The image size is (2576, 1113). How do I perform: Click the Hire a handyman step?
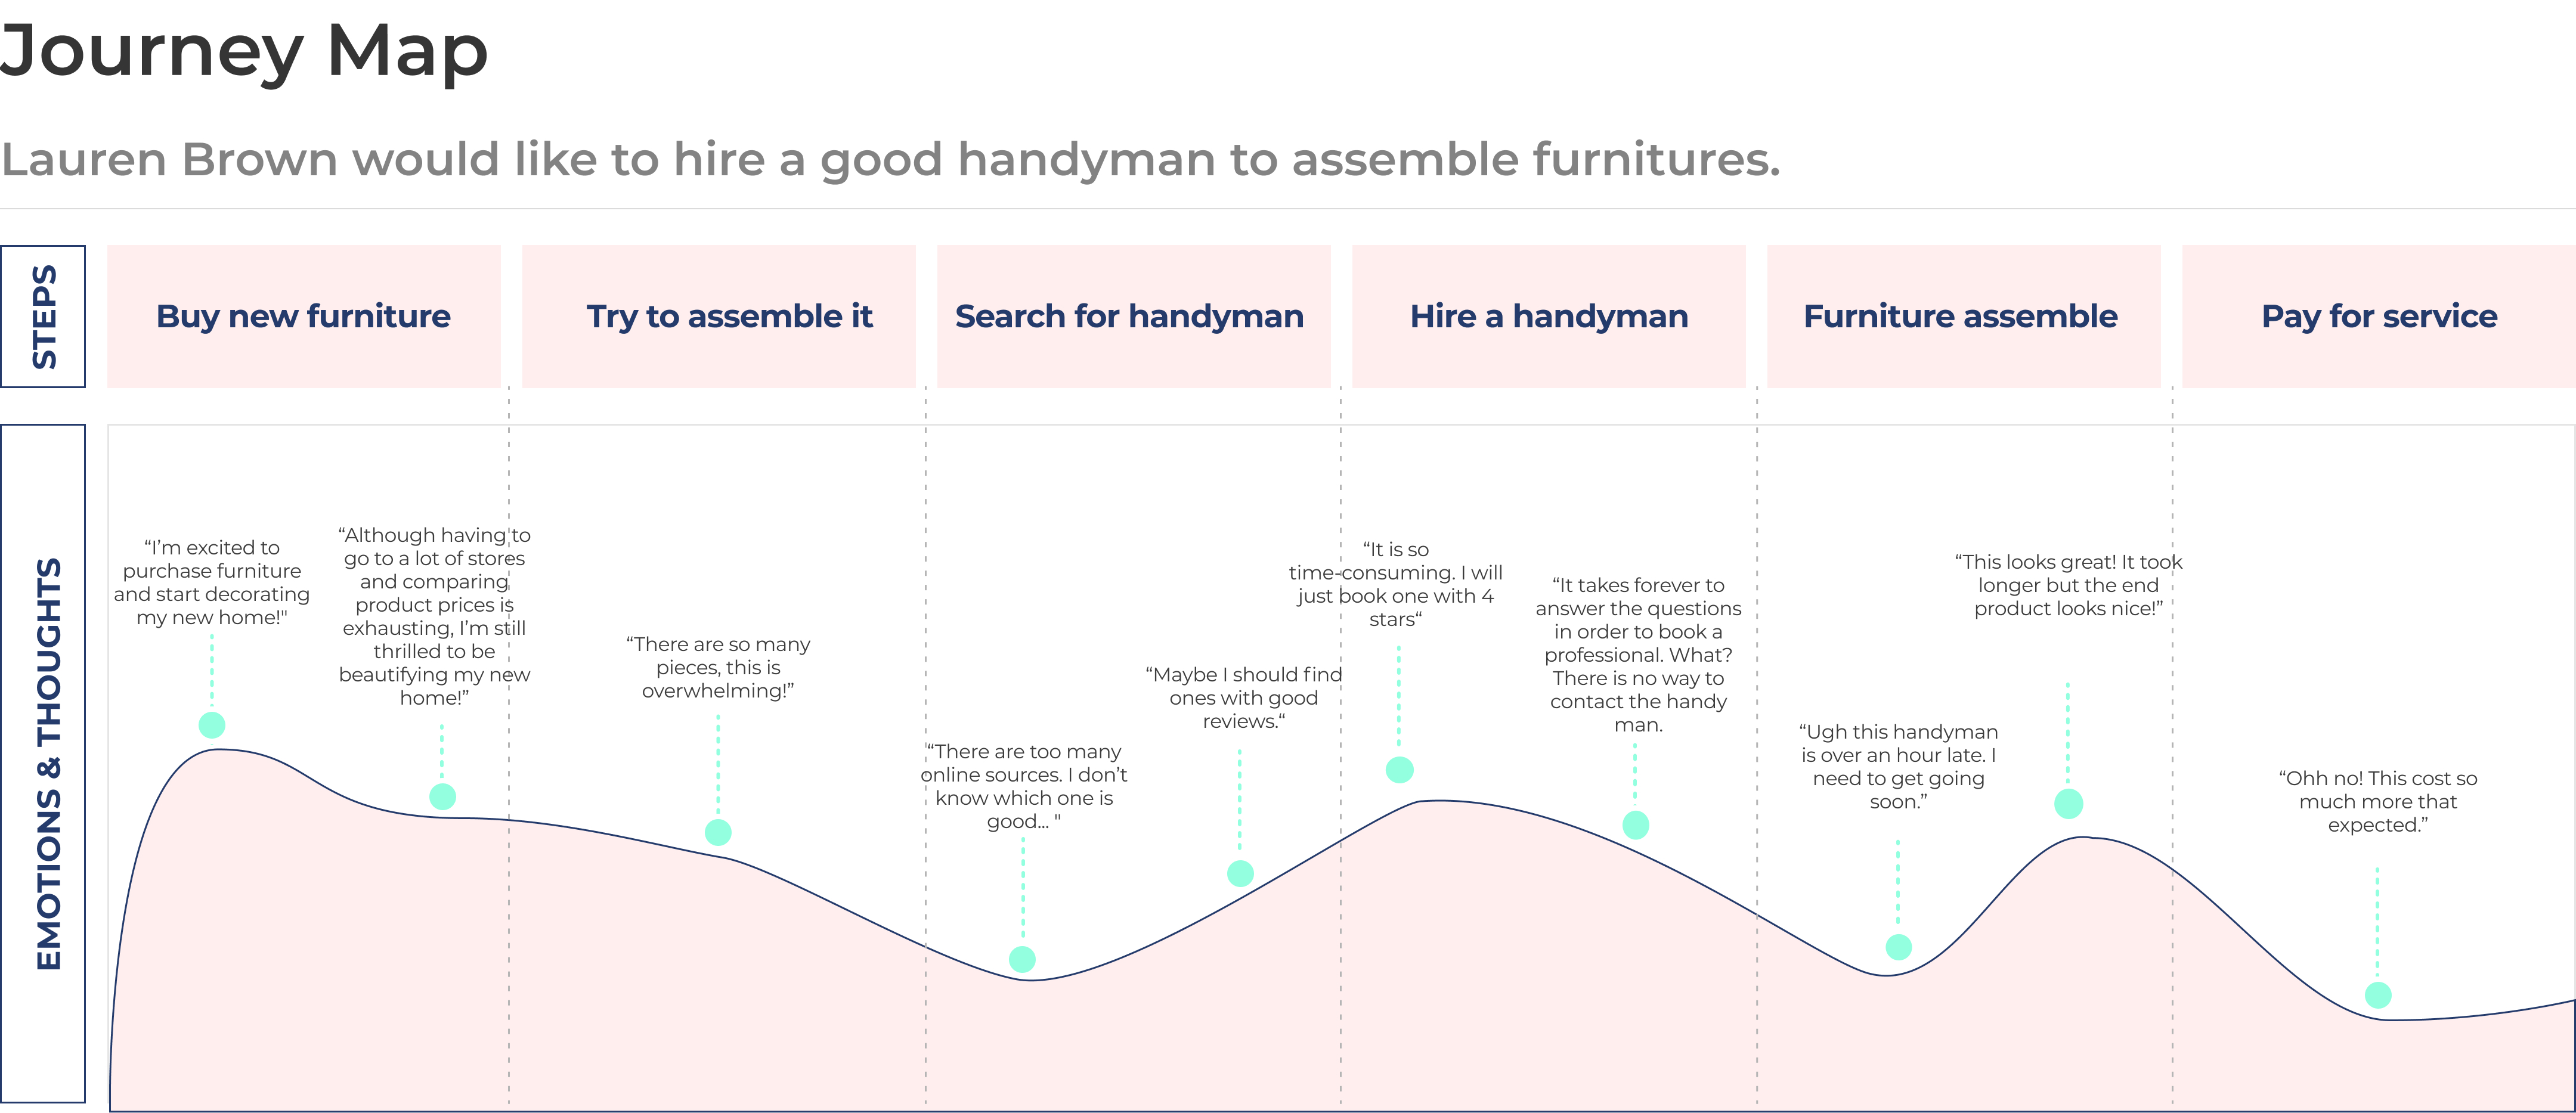tap(1548, 316)
